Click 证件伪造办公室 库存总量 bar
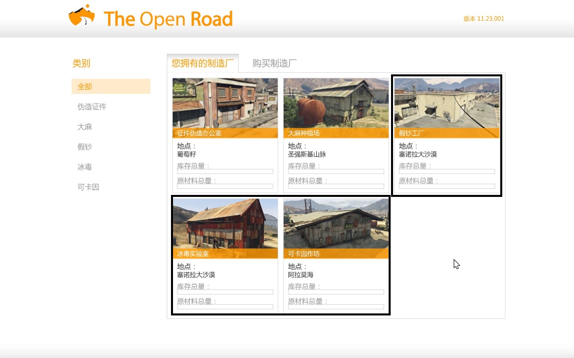The image size is (574, 358). click(x=225, y=171)
